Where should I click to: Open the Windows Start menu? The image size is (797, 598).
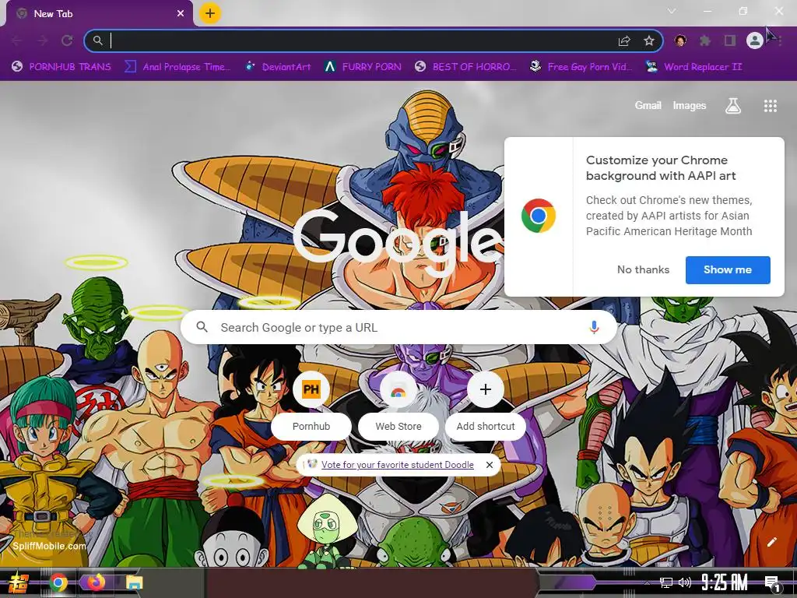tap(18, 582)
